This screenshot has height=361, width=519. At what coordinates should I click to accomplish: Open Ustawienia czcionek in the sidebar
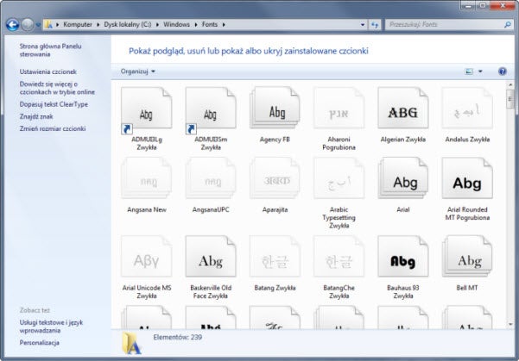48,72
